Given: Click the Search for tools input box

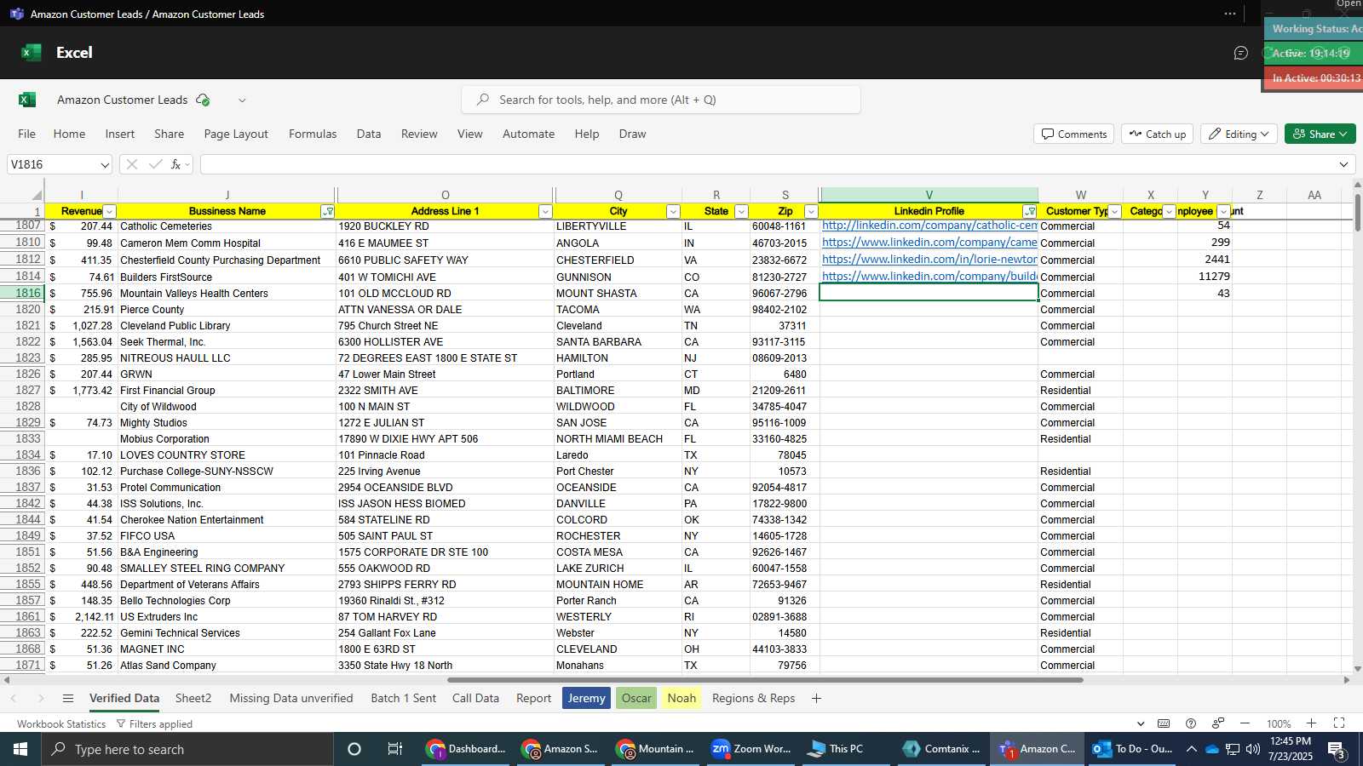Looking at the screenshot, I should coord(661,100).
